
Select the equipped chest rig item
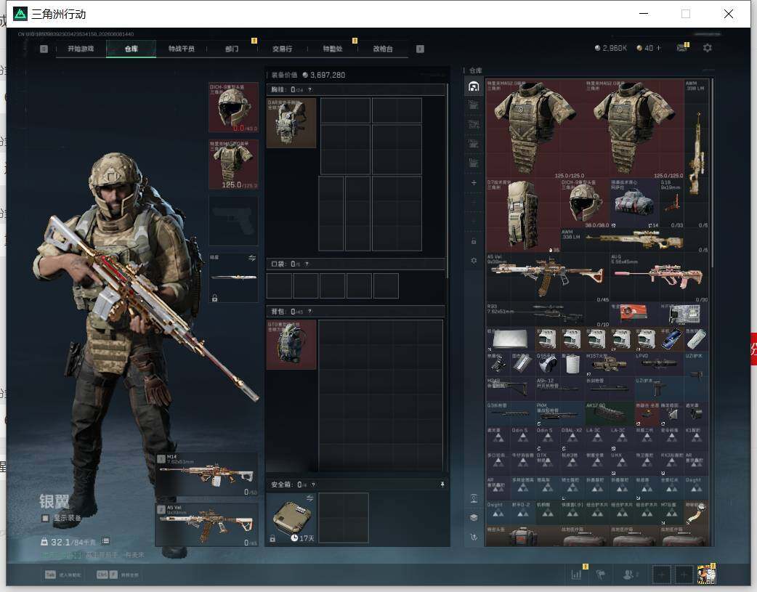291,123
